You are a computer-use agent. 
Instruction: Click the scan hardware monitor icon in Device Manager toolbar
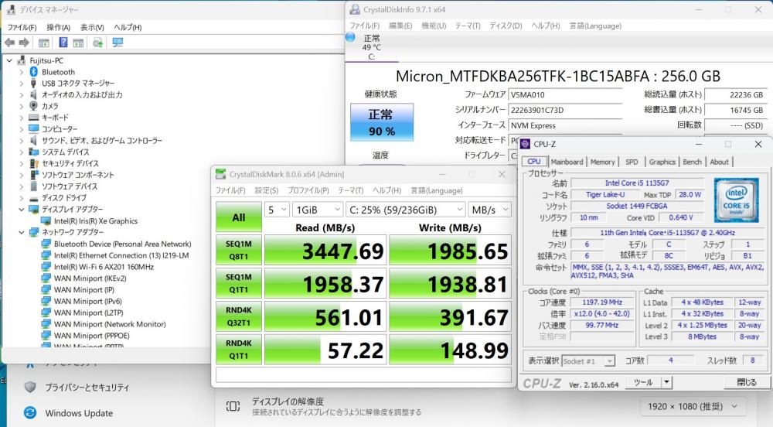click(x=117, y=43)
